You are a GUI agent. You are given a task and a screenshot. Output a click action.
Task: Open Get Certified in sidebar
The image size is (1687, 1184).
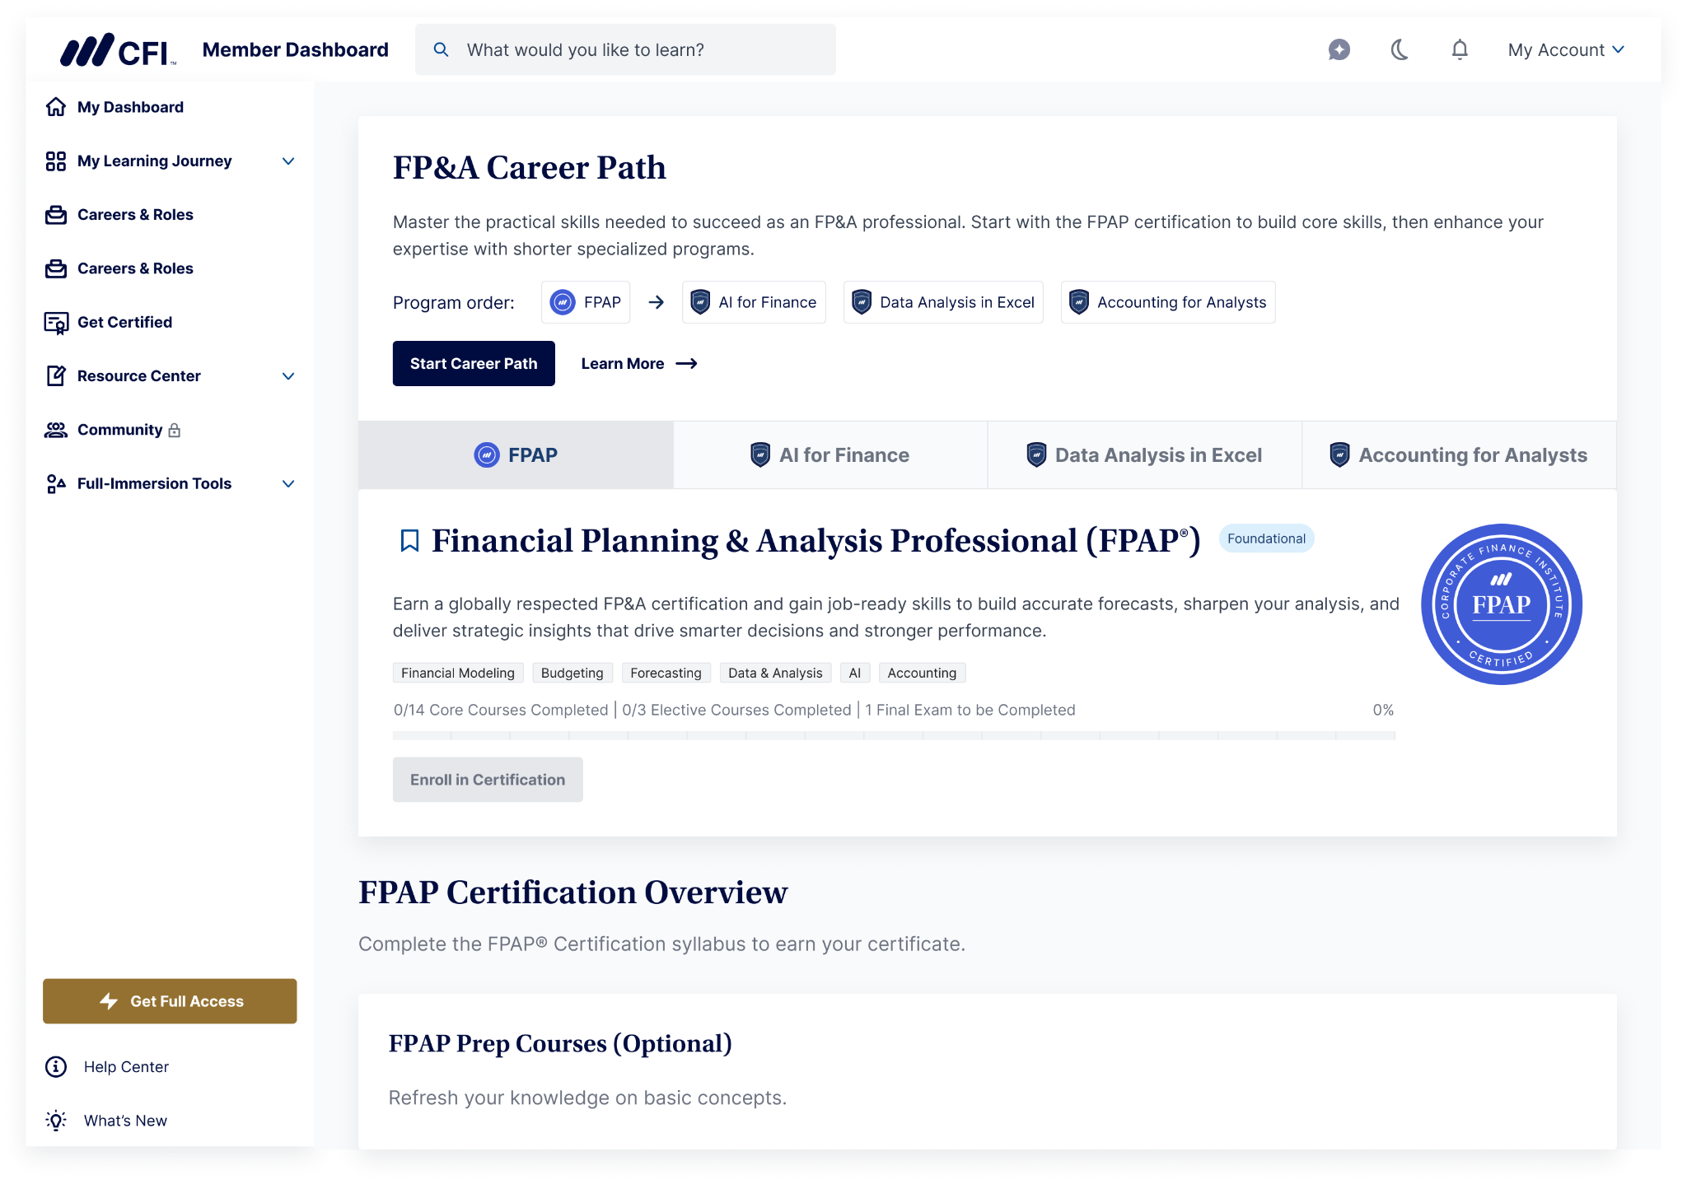click(x=124, y=322)
